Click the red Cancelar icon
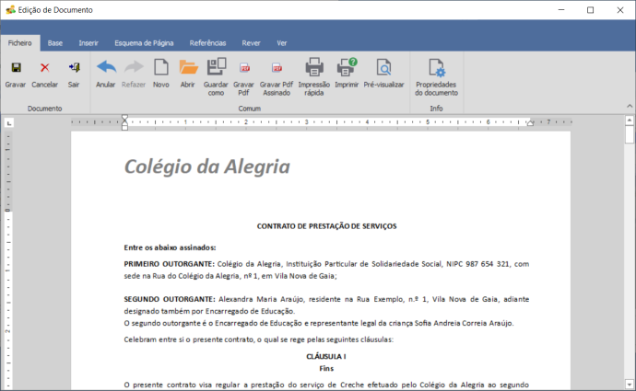636x391 pixels. pyautogui.click(x=44, y=67)
